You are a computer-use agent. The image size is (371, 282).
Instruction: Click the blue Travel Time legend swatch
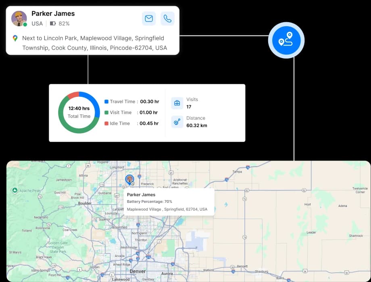[106, 102]
